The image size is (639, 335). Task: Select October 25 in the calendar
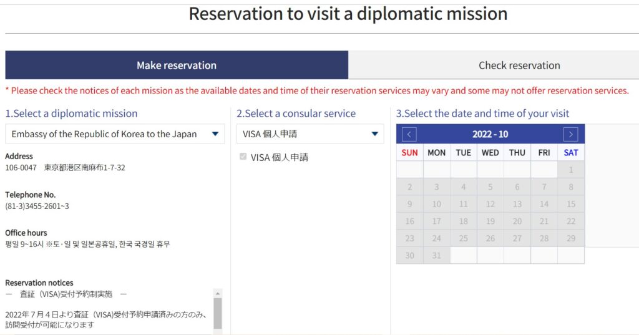464,238
